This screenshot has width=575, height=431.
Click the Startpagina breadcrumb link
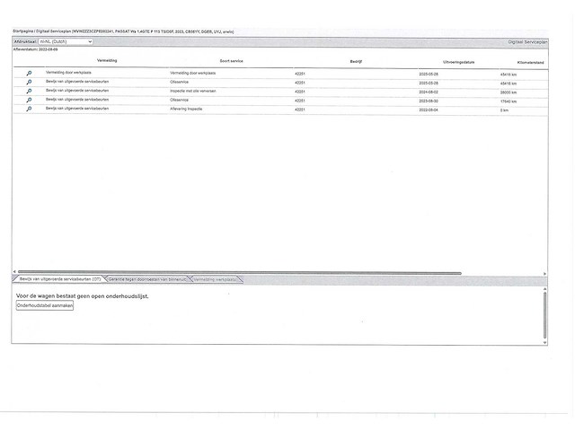(x=23, y=31)
